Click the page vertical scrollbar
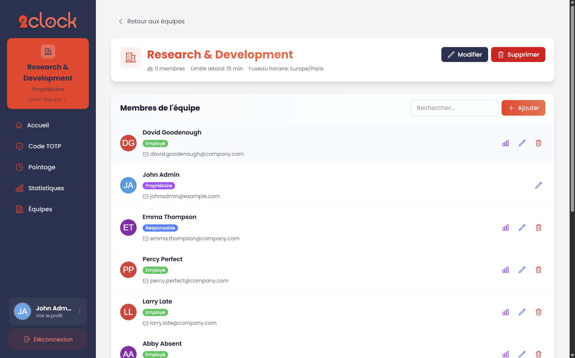The width and height of the screenshot is (575, 358). [x=572, y=120]
